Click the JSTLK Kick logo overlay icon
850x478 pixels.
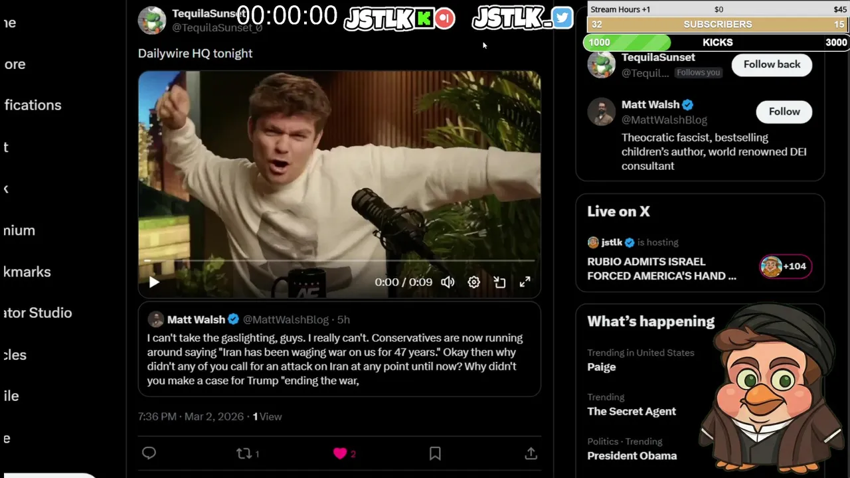(x=424, y=19)
